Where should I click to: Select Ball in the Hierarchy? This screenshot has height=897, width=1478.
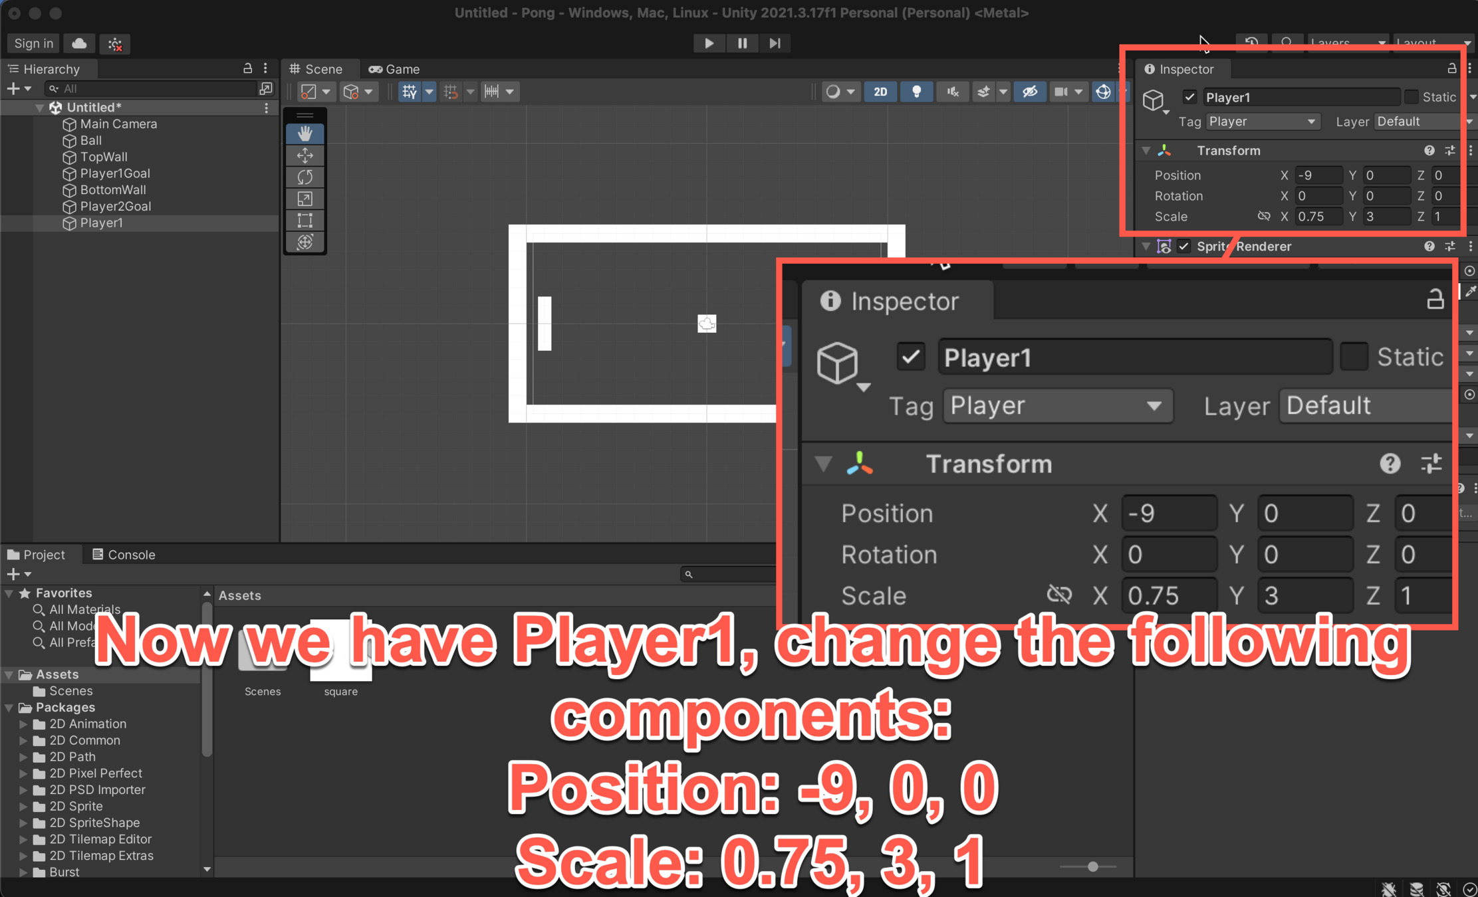(90, 140)
